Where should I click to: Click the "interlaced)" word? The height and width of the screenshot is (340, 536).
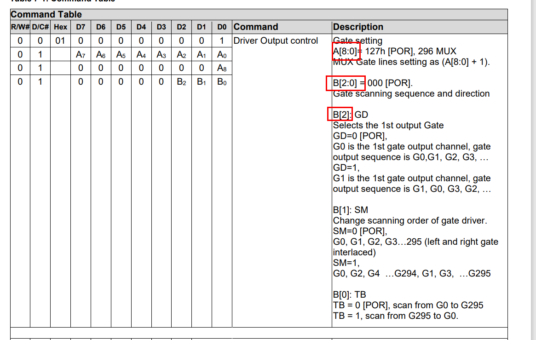coord(354,253)
